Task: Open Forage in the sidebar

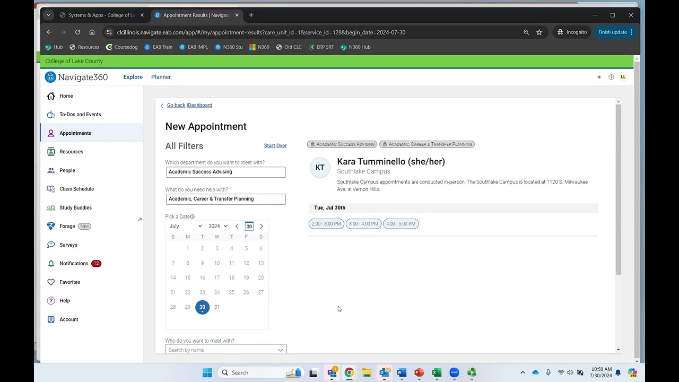Action: click(67, 226)
